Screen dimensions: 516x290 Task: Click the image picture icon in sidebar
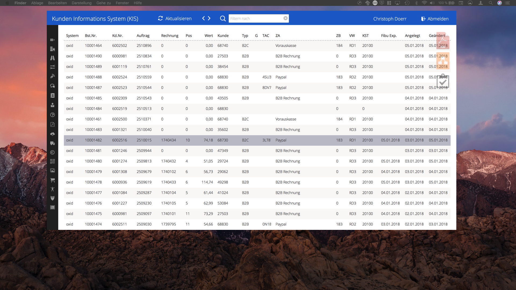point(52,171)
